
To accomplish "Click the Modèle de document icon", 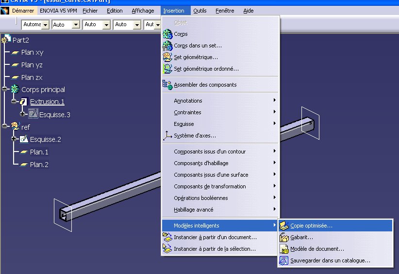I will [284, 249].
